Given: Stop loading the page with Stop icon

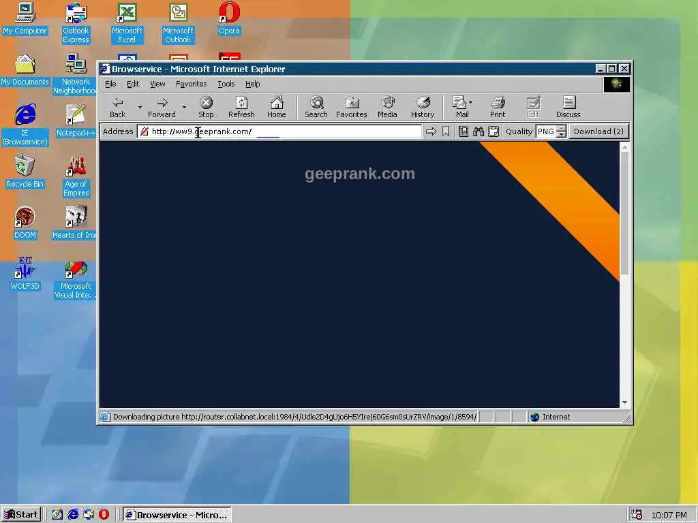Looking at the screenshot, I should click(206, 108).
